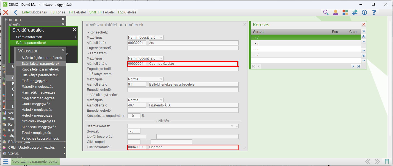Click Enter: Módosítás toolbar command

[x=34, y=12]
